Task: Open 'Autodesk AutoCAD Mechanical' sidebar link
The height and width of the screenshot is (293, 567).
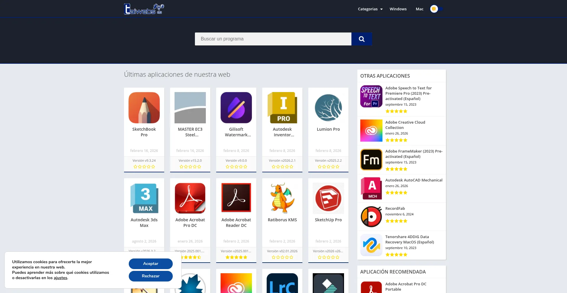Action: click(x=414, y=180)
